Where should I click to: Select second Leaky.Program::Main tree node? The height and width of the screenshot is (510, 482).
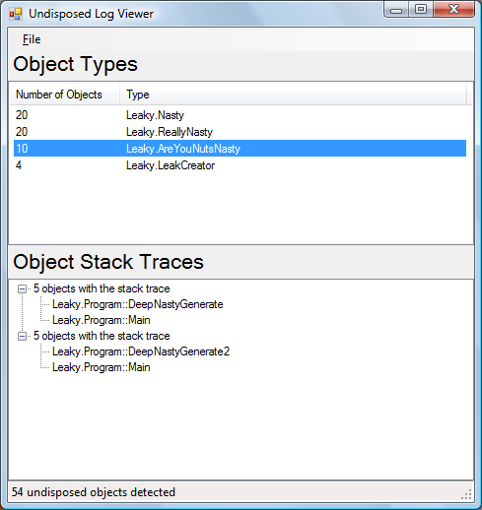(102, 367)
